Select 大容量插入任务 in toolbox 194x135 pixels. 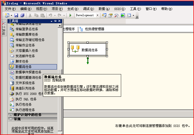click(33, 50)
